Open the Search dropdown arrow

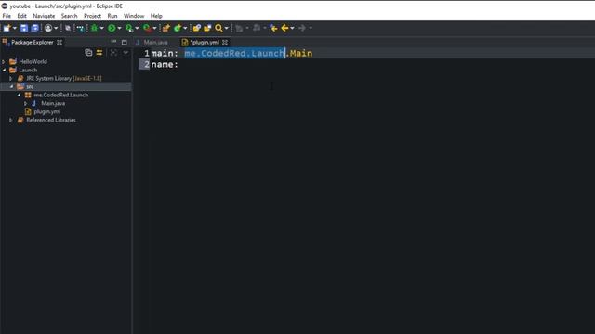click(x=227, y=28)
